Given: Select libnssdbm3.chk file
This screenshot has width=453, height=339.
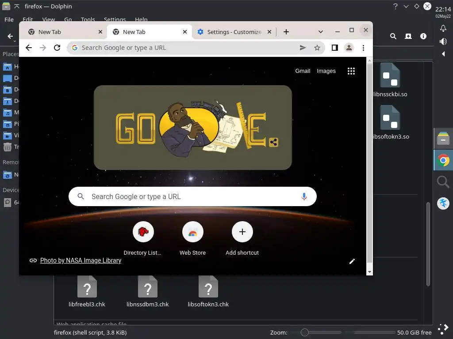Looking at the screenshot, I should pyautogui.click(x=148, y=291).
